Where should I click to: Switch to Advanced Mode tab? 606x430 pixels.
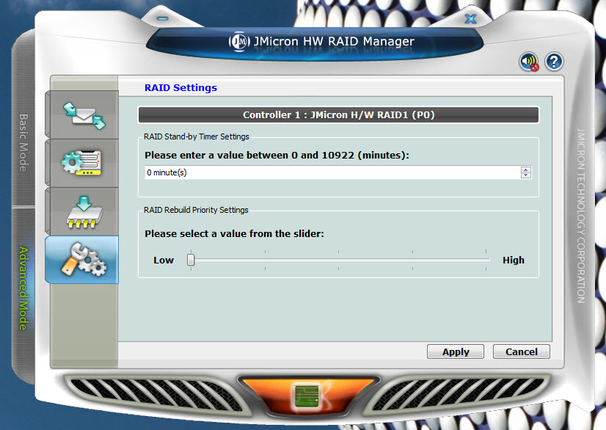23,288
